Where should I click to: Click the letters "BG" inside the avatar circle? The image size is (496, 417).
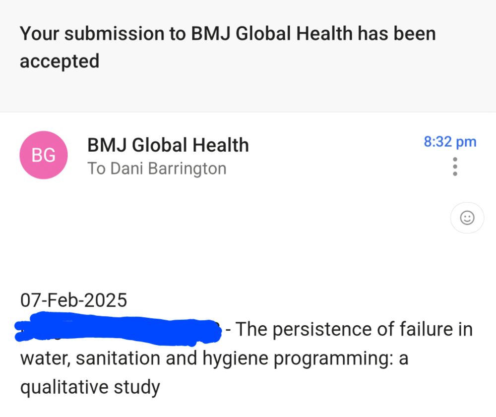pyautogui.click(x=44, y=155)
